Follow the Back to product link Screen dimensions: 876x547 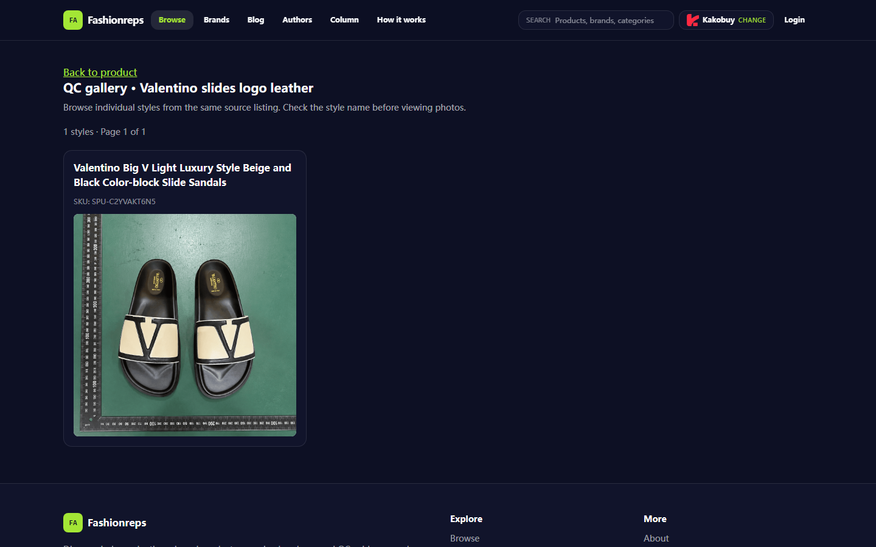coord(100,72)
